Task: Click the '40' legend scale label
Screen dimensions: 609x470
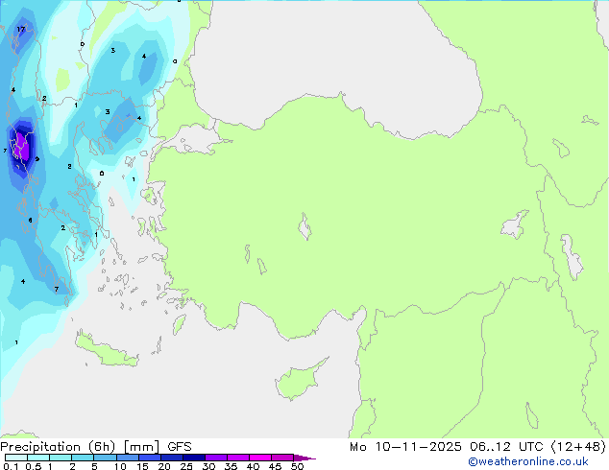Action: point(253,466)
